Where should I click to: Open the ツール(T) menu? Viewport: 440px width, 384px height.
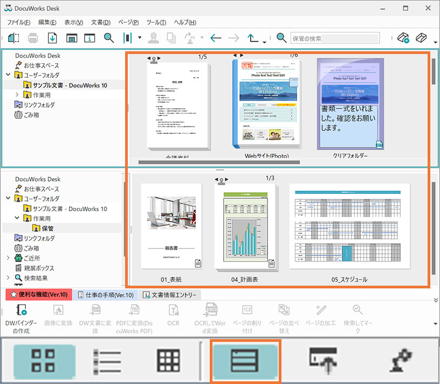click(x=156, y=22)
